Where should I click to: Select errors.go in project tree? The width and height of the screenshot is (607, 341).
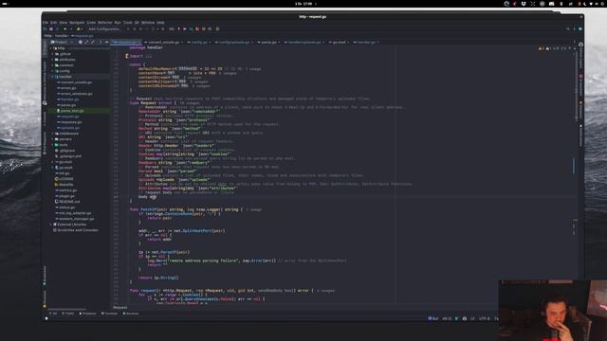pos(68,88)
